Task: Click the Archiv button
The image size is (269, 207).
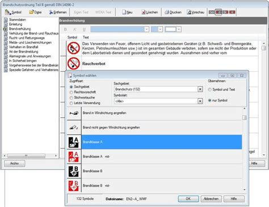Action: (x=15, y=163)
